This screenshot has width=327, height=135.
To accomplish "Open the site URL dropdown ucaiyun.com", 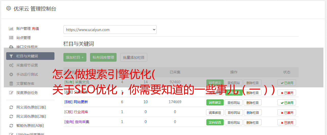I will [x=110, y=30].
